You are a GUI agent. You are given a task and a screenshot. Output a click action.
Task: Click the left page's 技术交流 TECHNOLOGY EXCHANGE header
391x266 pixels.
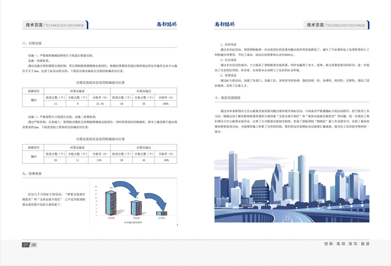(55, 25)
